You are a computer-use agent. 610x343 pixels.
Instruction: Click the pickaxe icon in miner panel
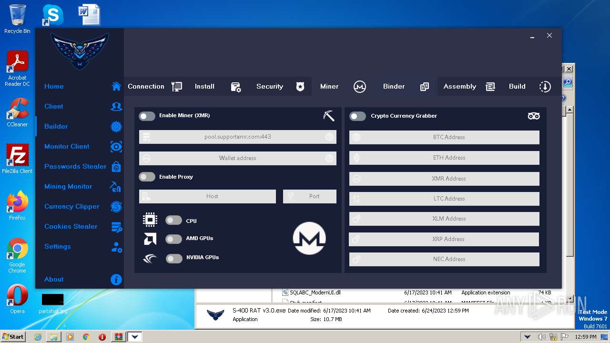click(x=329, y=115)
